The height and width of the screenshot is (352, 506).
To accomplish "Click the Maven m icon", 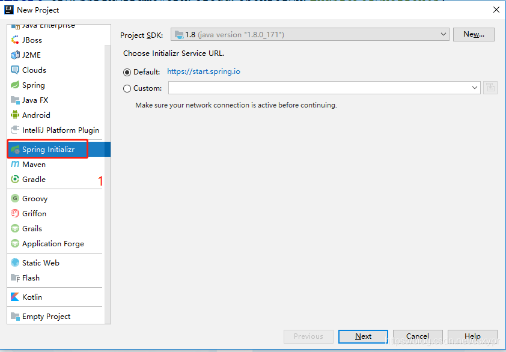I will click(15, 164).
